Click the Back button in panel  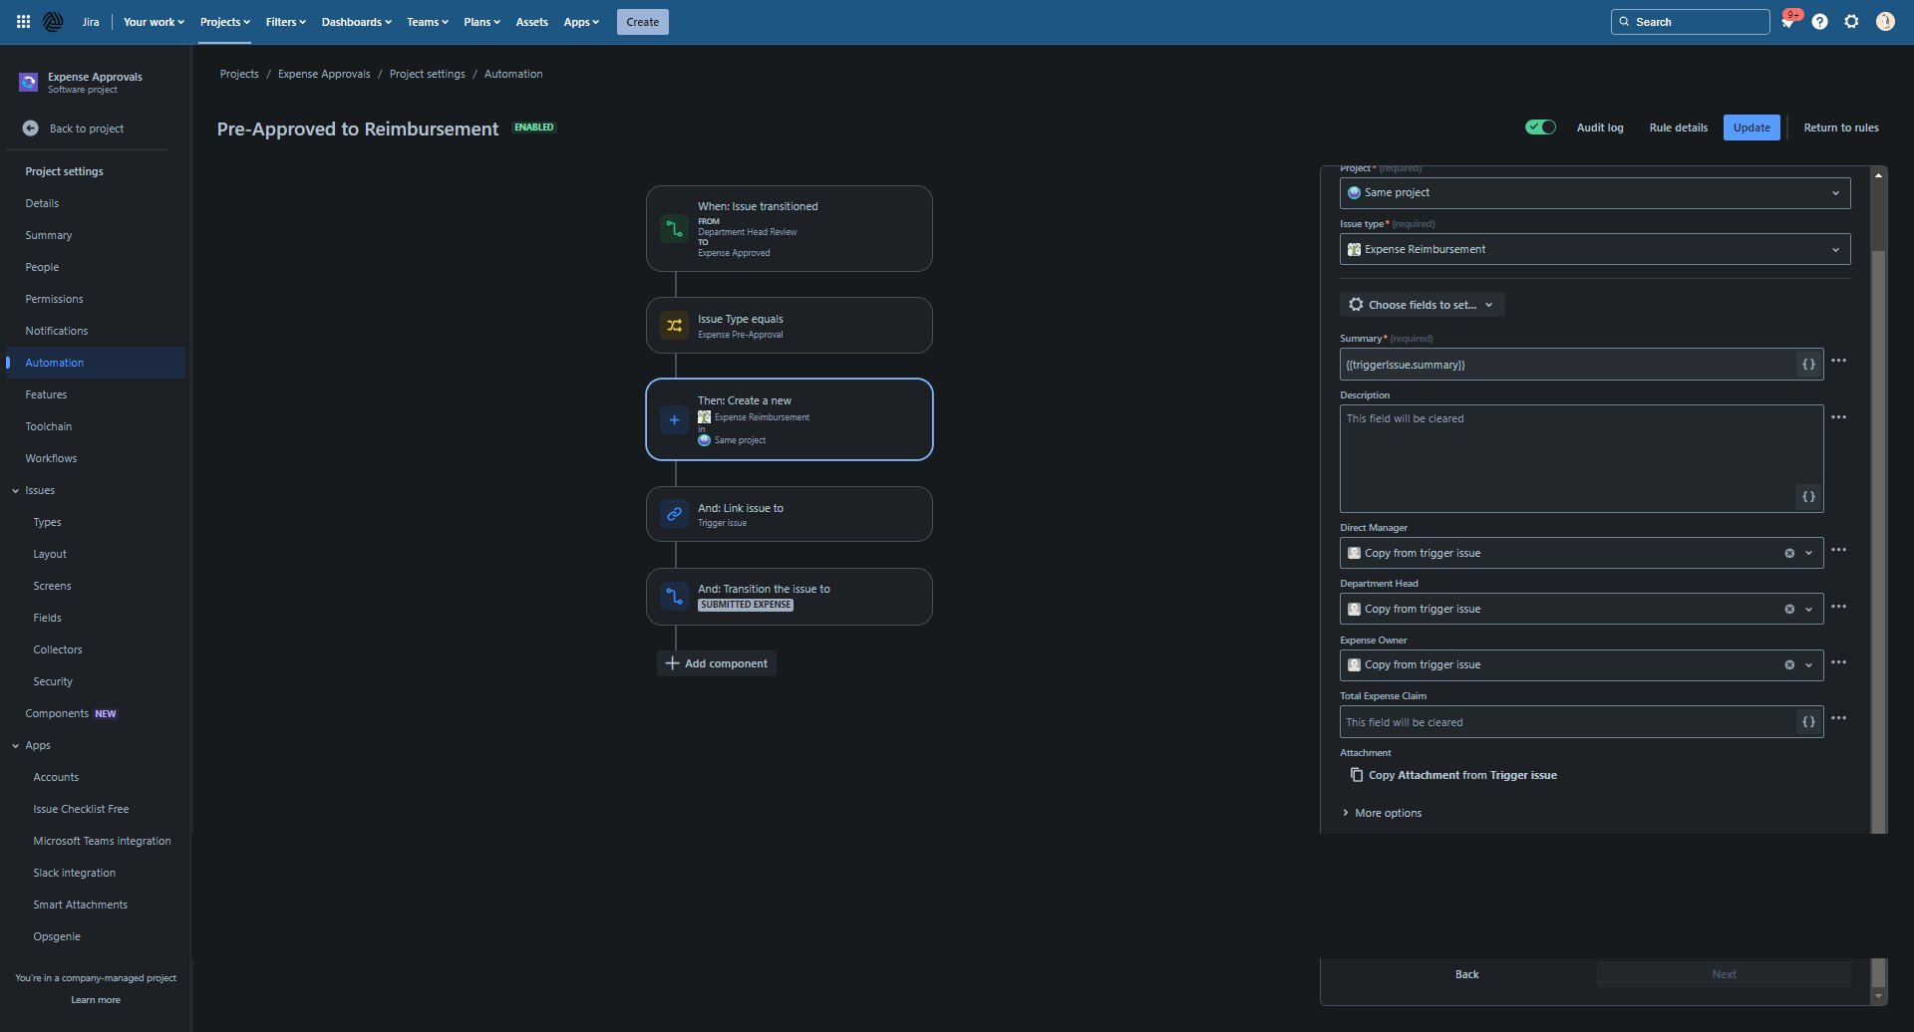coord(1466,974)
